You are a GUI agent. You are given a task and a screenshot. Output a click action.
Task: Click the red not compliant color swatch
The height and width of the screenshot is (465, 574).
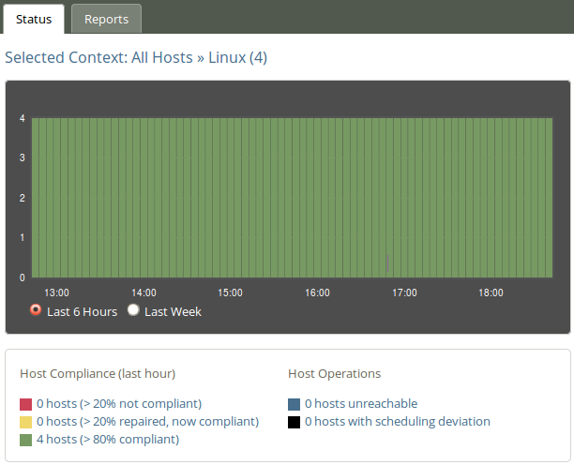click(x=25, y=404)
